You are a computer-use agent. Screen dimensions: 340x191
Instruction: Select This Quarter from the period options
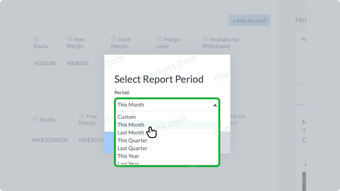132,140
